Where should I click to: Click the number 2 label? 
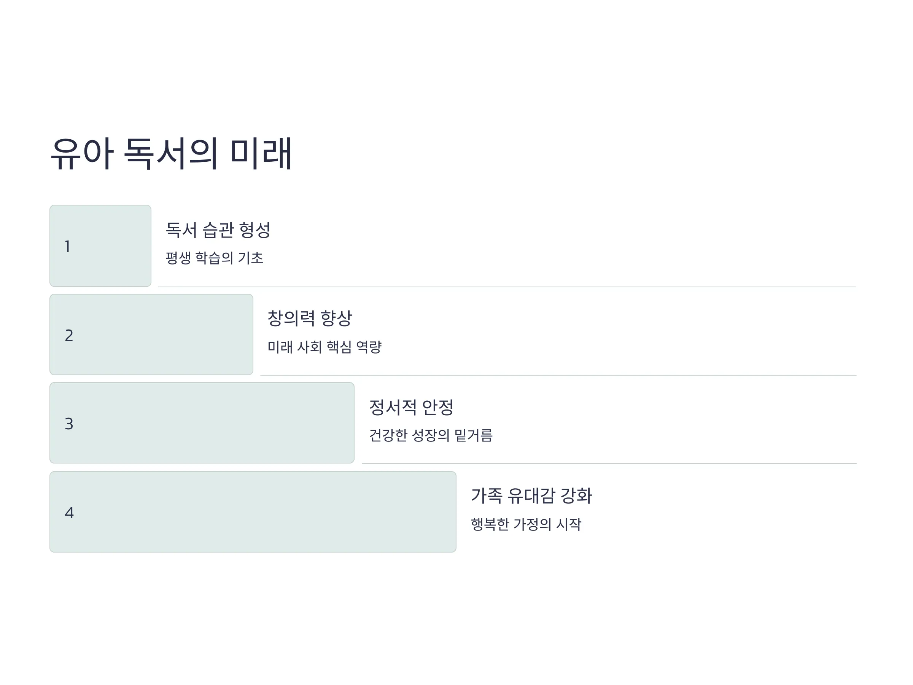click(69, 335)
